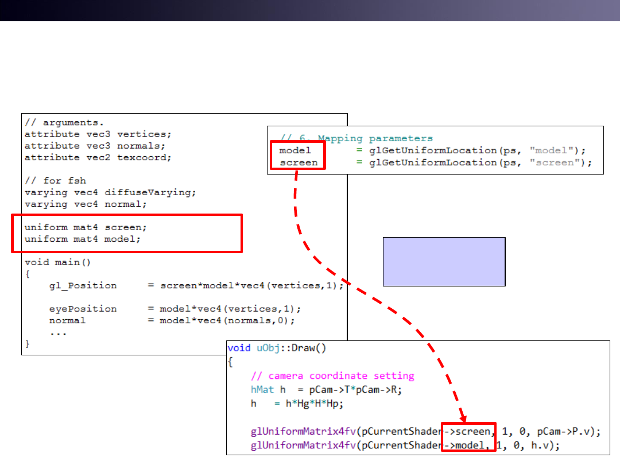Click the "varying vec4 diffuseVarying;" line

pos(106,192)
